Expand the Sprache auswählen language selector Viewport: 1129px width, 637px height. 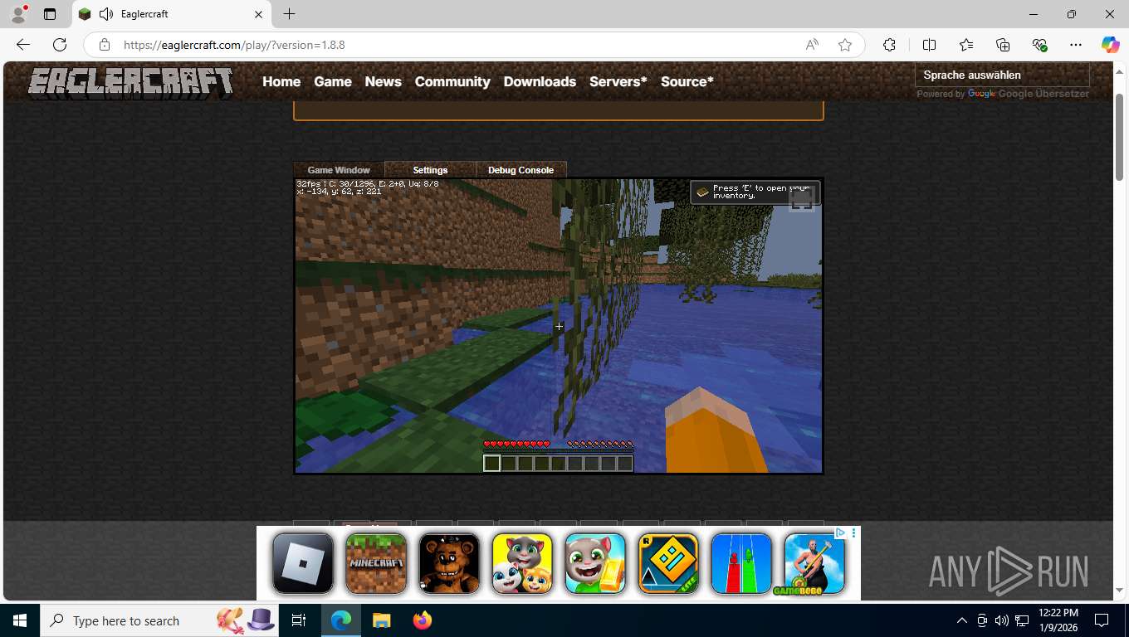pos(1002,75)
